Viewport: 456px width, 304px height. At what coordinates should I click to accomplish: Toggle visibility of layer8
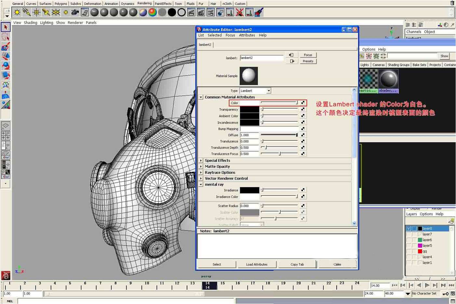click(x=409, y=229)
